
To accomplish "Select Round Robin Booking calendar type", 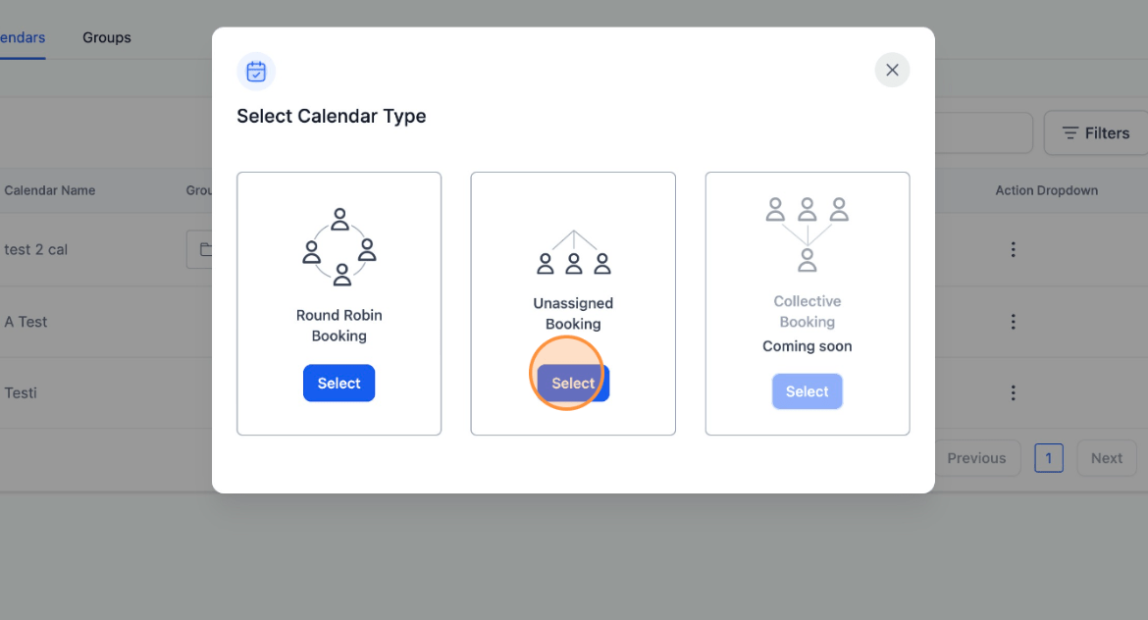I will pyautogui.click(x=339, y=383).
